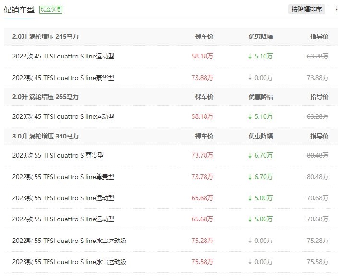Click 63.28万 guide price of 2022款 45 运动型
The height and width of the screenshot is (277, 338).
point(318,56)
